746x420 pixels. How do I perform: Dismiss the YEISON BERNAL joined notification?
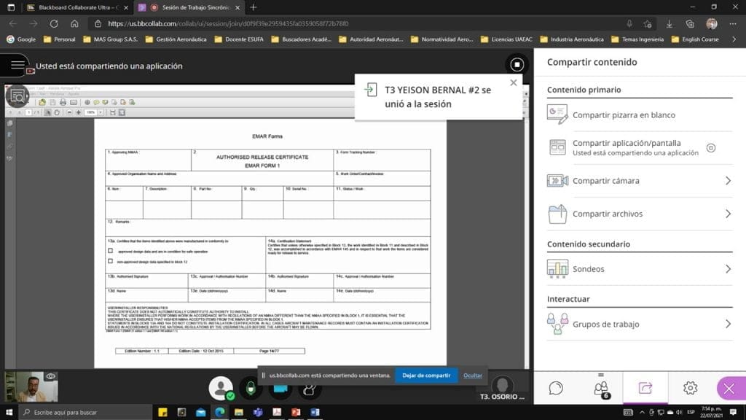[514, 82]
